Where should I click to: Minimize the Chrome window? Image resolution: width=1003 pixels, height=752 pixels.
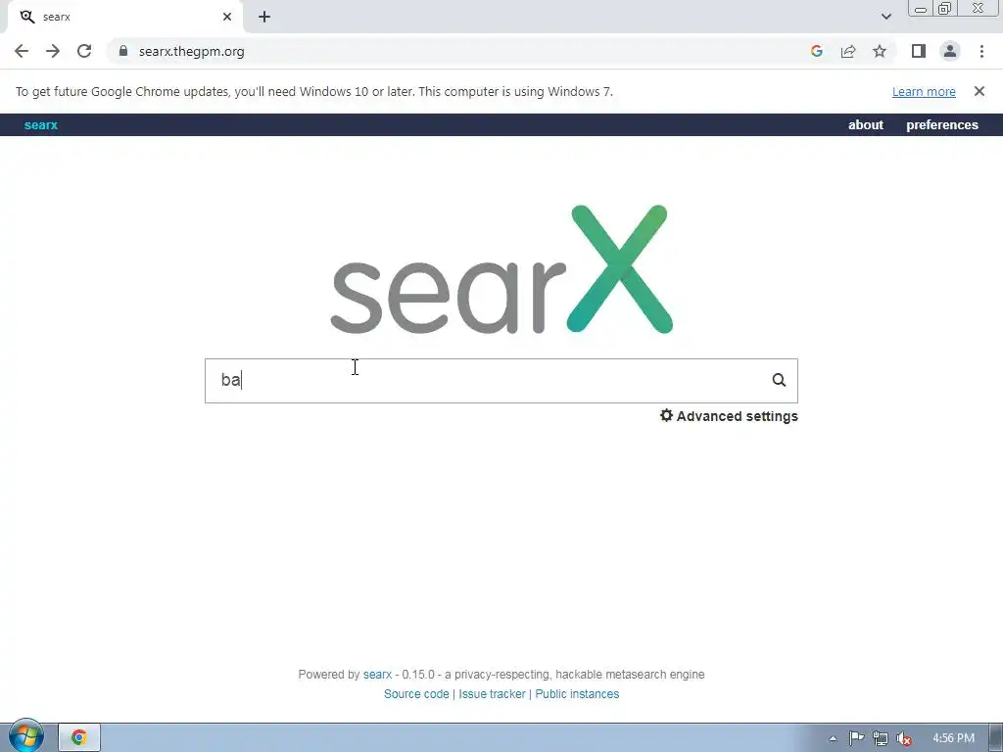921,9
